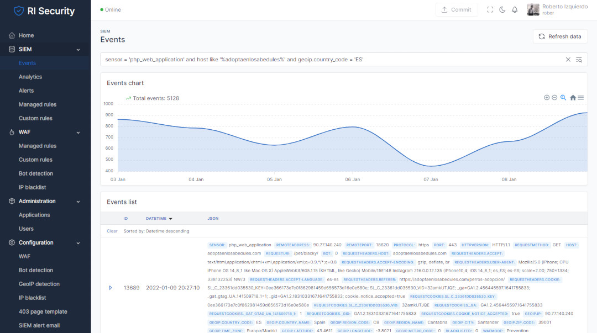Open the notifications bell

coord(515,10)
